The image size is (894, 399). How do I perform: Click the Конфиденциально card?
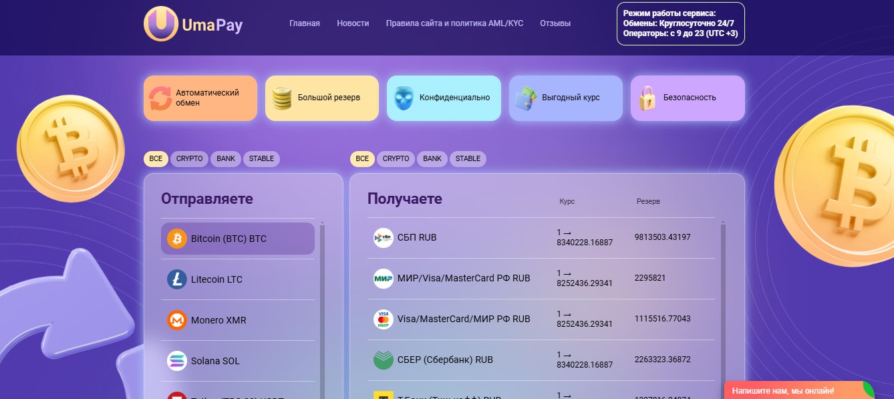point(444,98)
